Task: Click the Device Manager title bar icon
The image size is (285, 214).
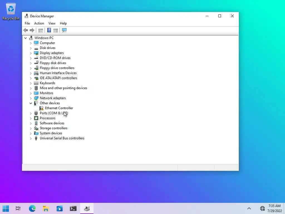Action: [x=26, y=16]
